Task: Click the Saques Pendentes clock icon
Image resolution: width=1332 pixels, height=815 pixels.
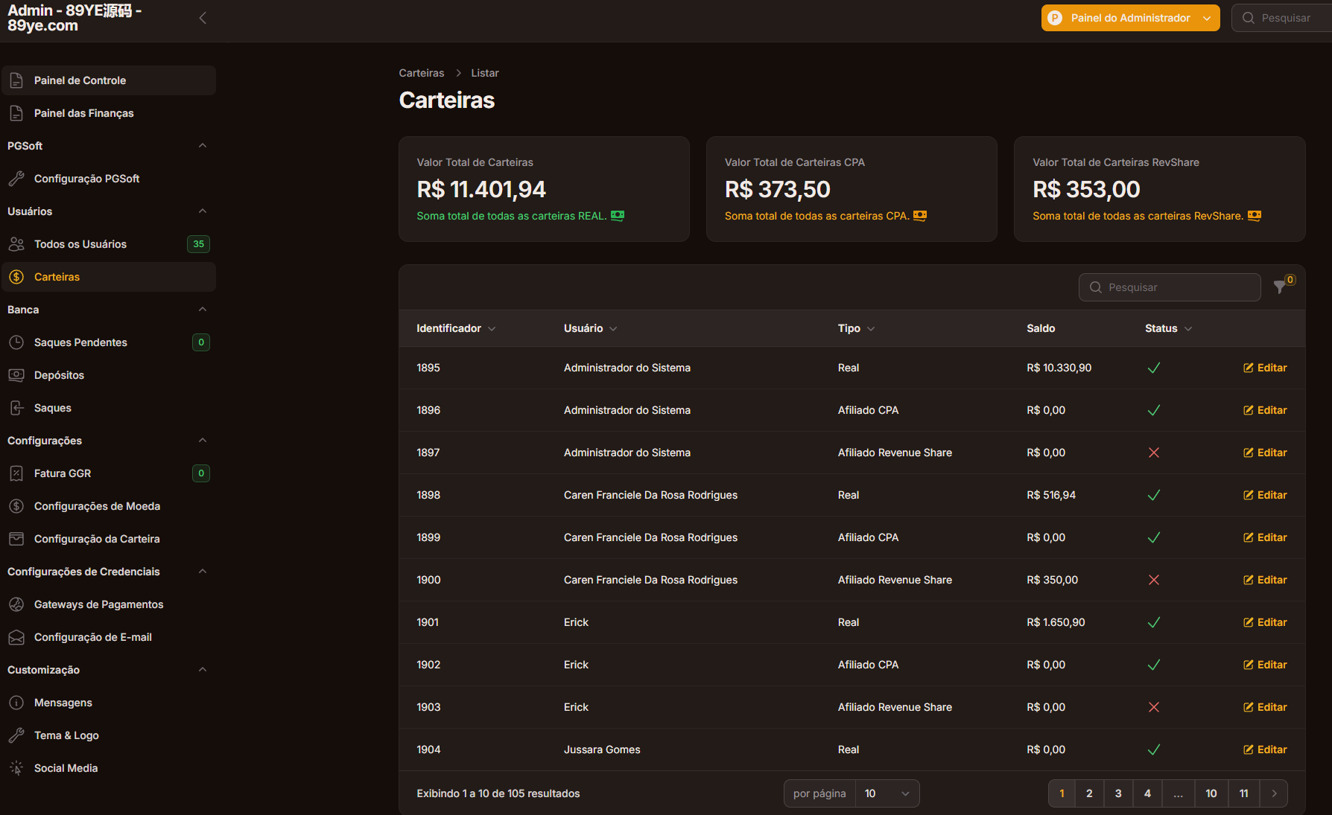Action: [x=16, y=342]
